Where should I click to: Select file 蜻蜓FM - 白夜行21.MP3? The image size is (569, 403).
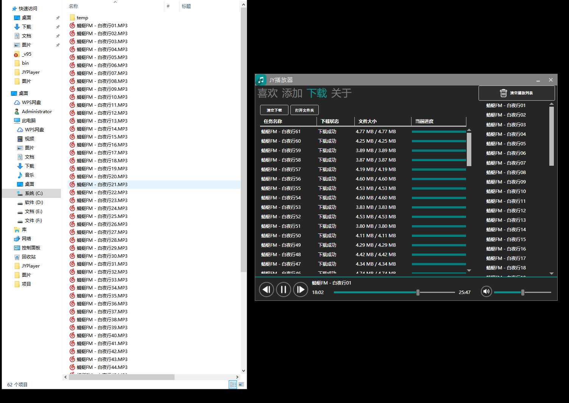(154, 185)
